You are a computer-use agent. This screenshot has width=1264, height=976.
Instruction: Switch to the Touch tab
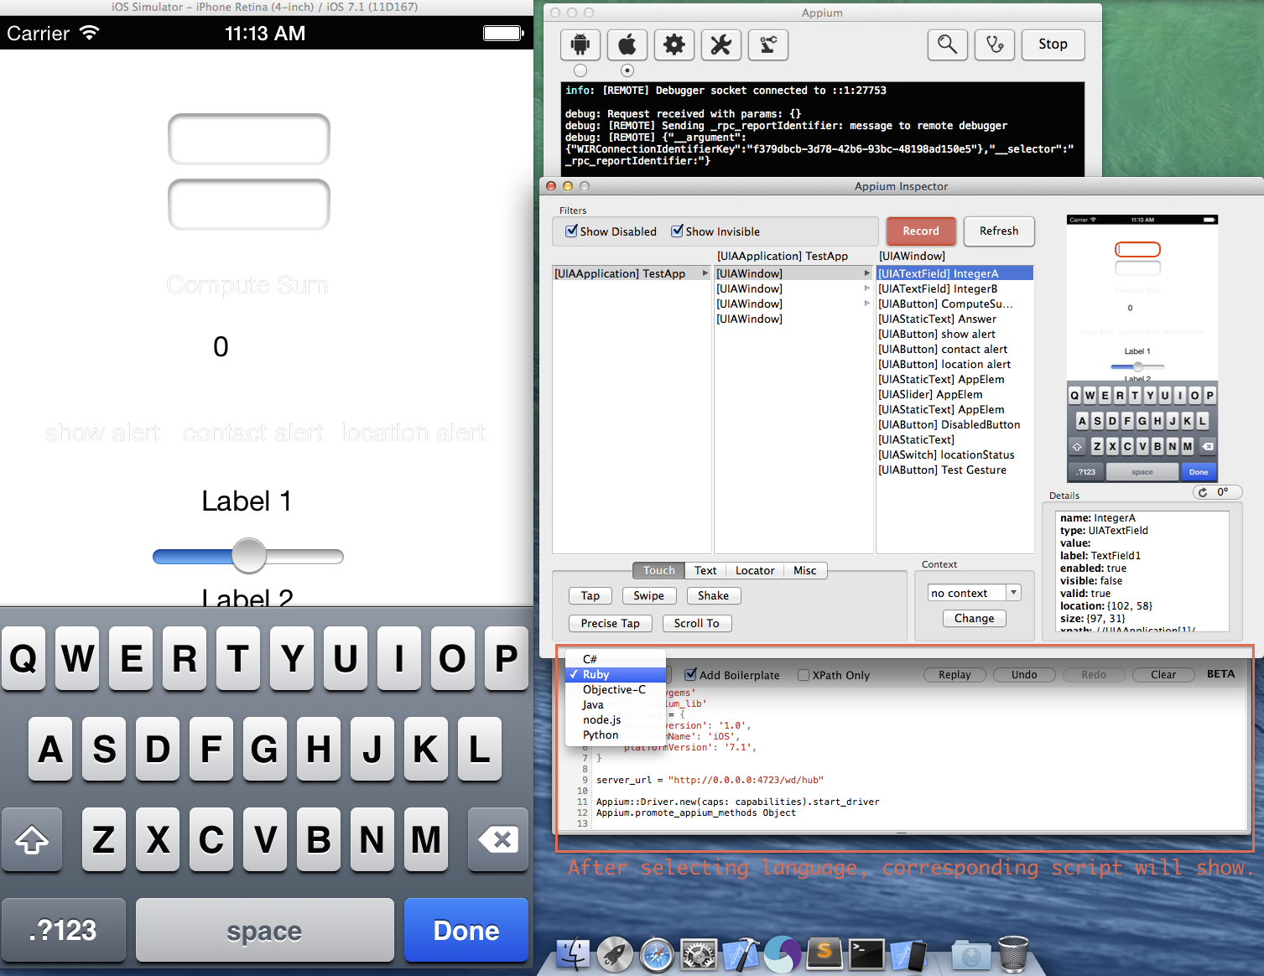pyautogui.click(x=658, y=570)
